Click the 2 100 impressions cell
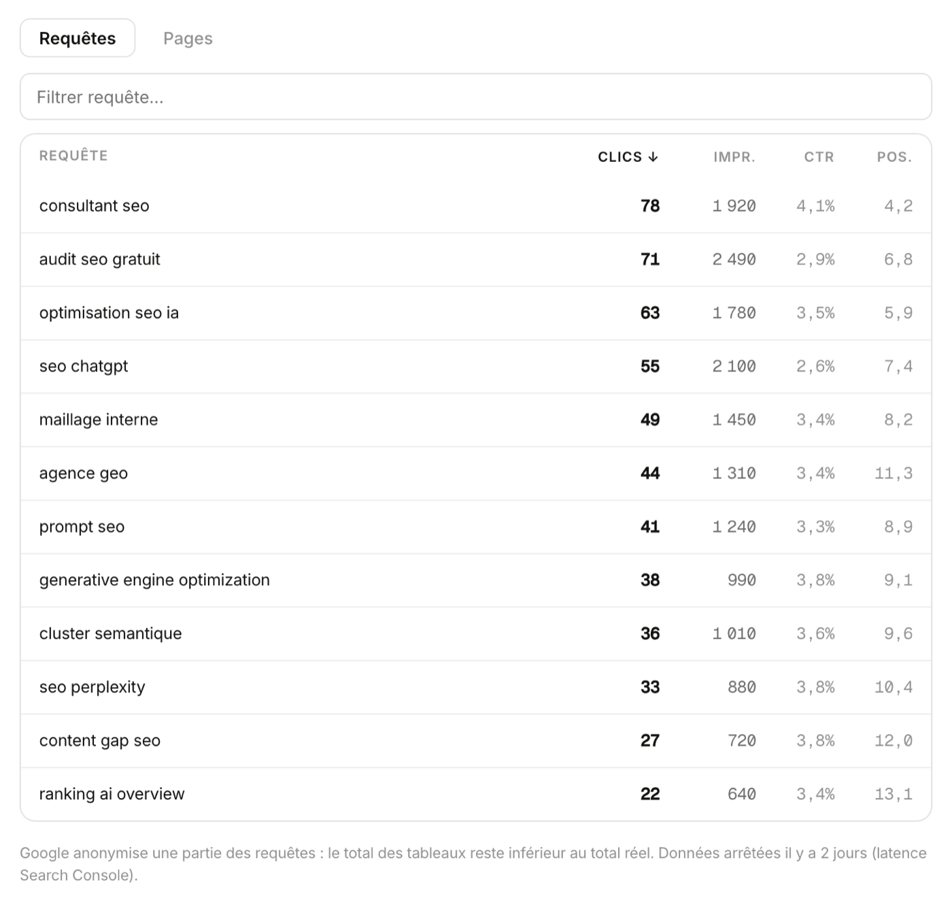Image resolution: width=952 pixels, height=913 pixels. click(x=734, y=367)
